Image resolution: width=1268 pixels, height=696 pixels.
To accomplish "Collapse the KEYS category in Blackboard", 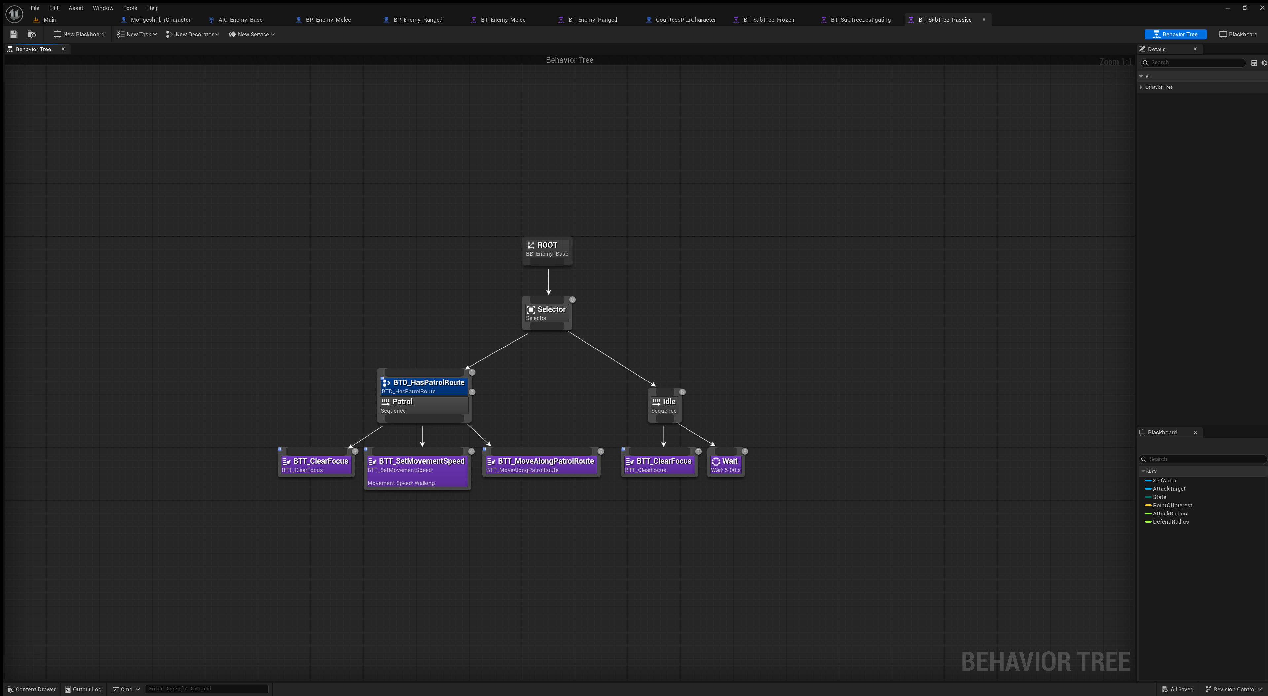I will [x=1143, y=471].
